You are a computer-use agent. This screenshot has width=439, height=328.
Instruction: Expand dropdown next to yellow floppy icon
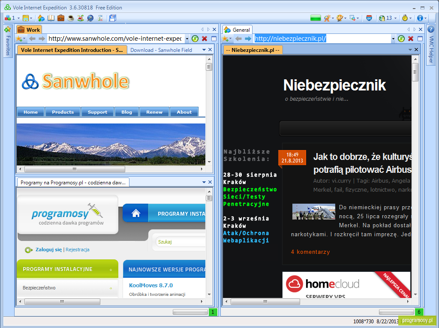click(x=31, y=18)
